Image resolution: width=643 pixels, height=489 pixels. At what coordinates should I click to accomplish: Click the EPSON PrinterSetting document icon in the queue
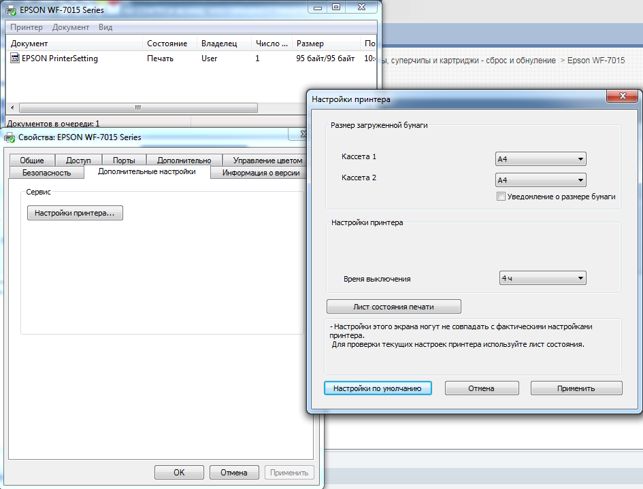pos(15,58)
